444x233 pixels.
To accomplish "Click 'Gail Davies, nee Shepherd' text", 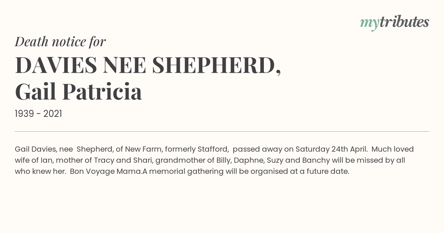I will point(62,149).
